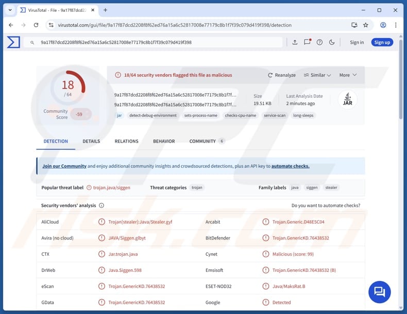Viewport: 407px width, 314px height.
Task: Click the java family label
Action: [x=295, y=187]
